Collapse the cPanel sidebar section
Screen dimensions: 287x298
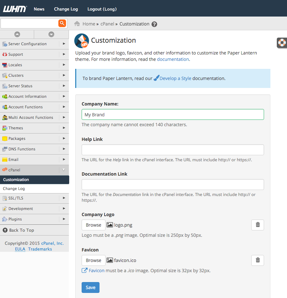click(x=63, y=170)
